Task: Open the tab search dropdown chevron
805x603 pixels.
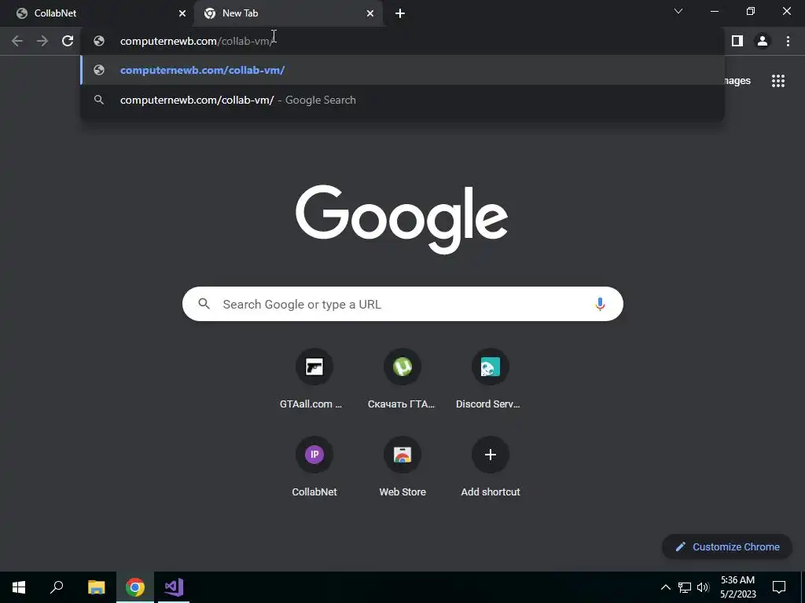Action: 678,11
